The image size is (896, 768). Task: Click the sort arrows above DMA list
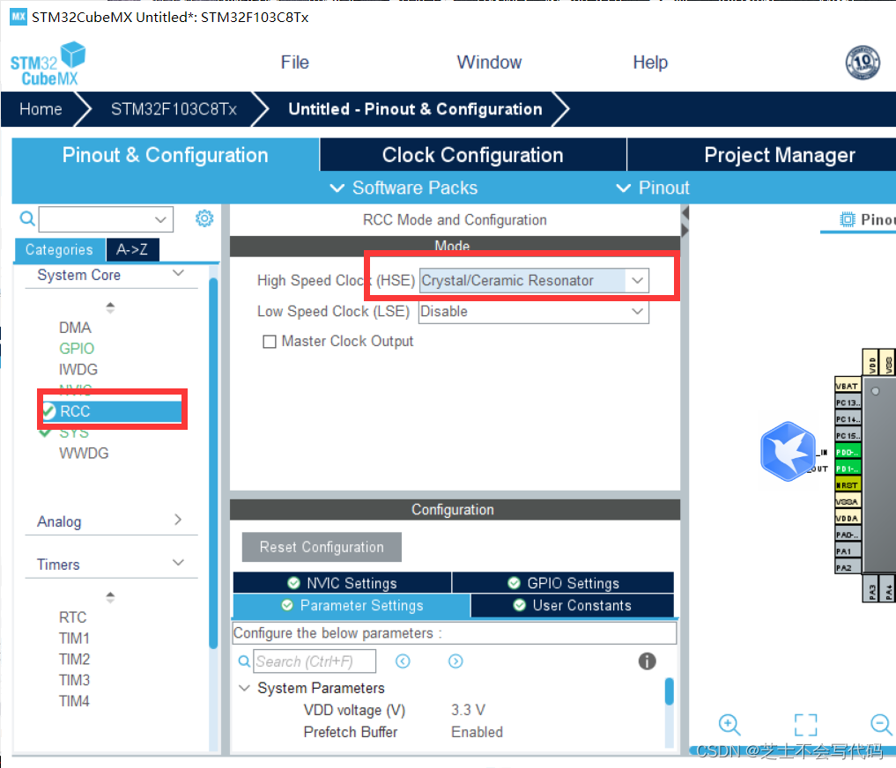110,307
